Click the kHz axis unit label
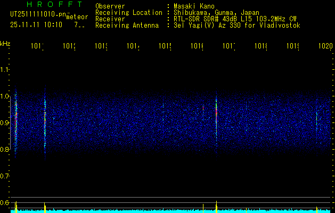The height and width of the screenshot is (213, 335). point(5,43)
